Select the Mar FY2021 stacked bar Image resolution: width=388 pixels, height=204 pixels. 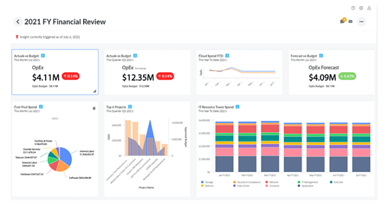[x=270, y=146]
